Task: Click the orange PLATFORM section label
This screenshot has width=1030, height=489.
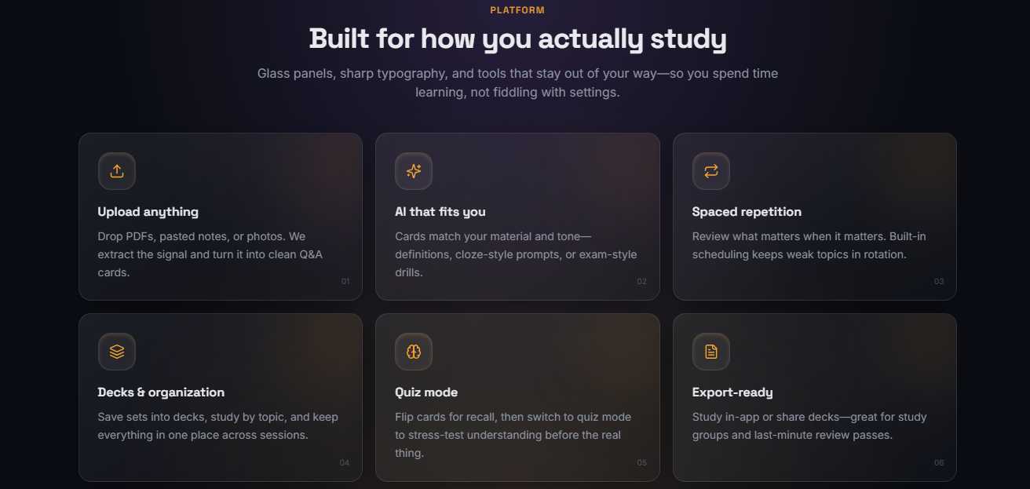Action: pos(517,10)
